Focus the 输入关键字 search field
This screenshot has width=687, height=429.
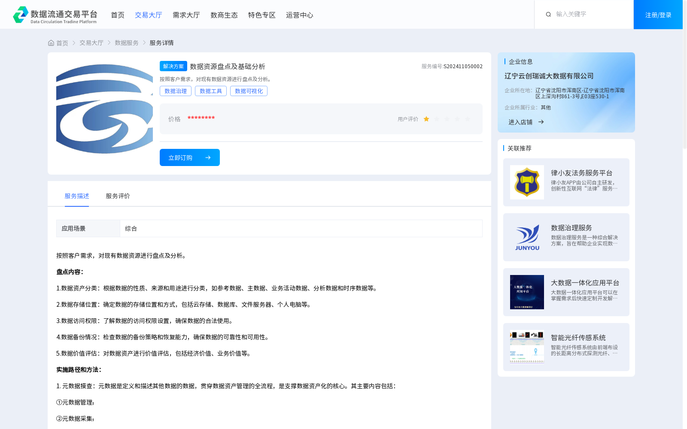[590, 14]
